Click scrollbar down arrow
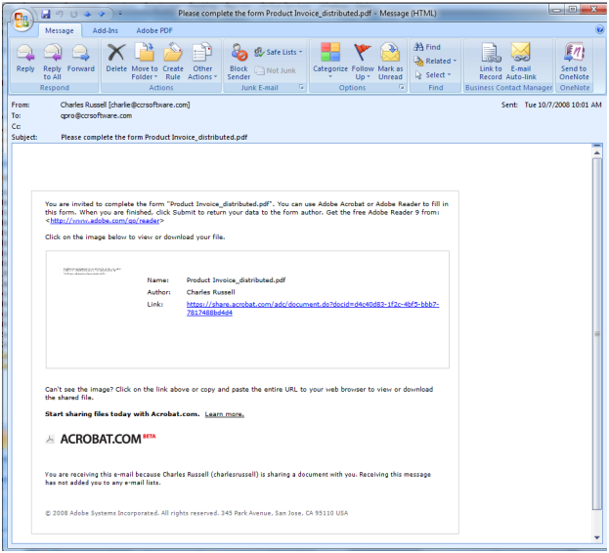Viewport: 609px width, 553px height. pyautogui.click(x=597, y=537)
